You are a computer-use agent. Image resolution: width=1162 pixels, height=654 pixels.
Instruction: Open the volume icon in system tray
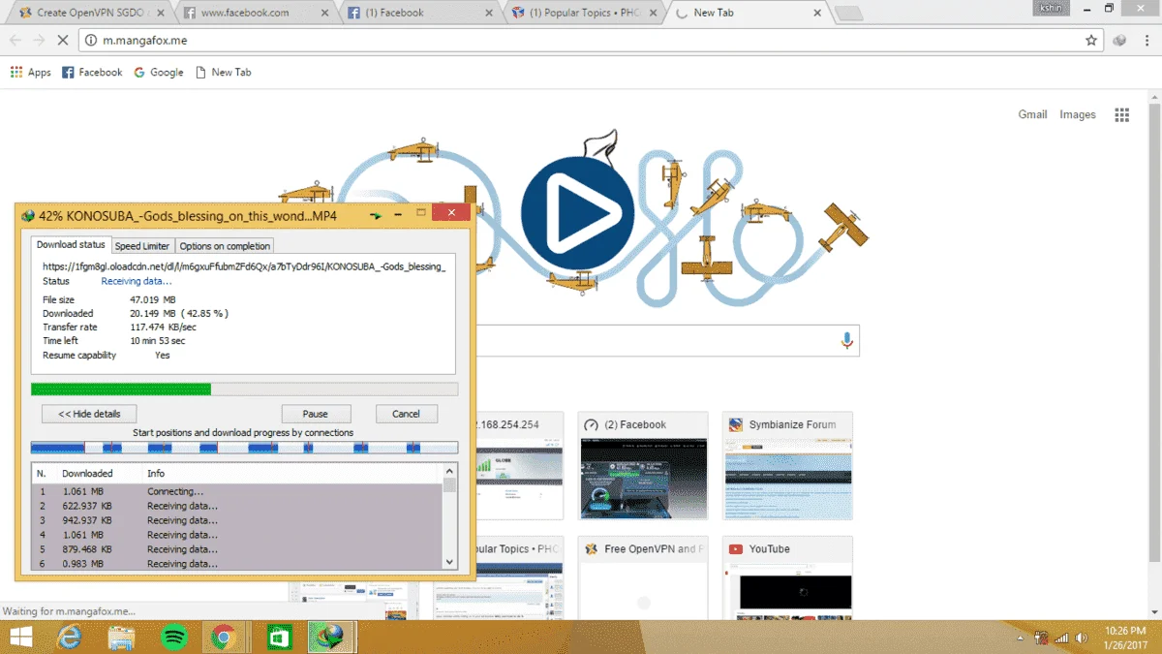pyautogui.click(x=1082, y=638)
